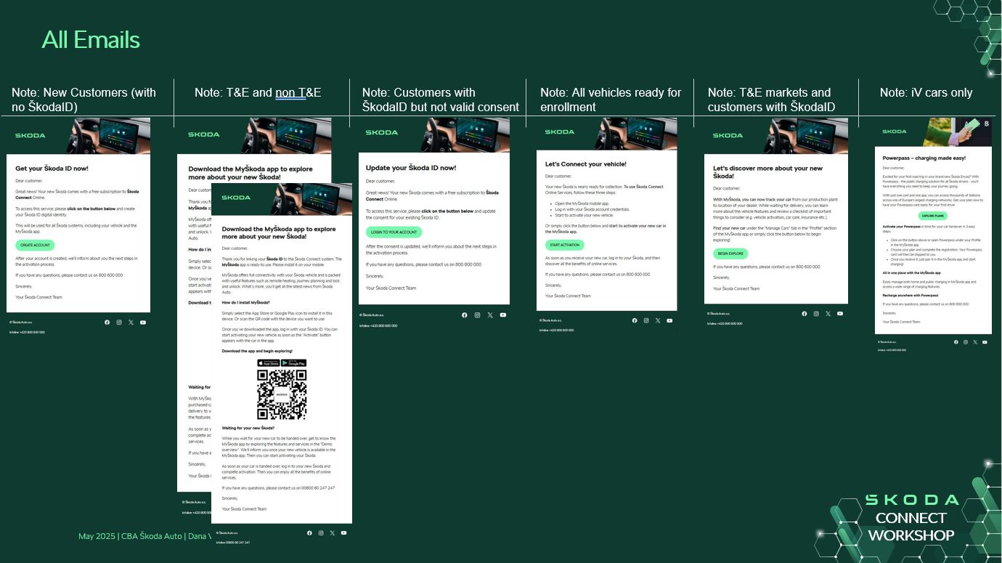
Task: Open X icon in front 'Download the MyŠkoda app' email
Action: 333,532
